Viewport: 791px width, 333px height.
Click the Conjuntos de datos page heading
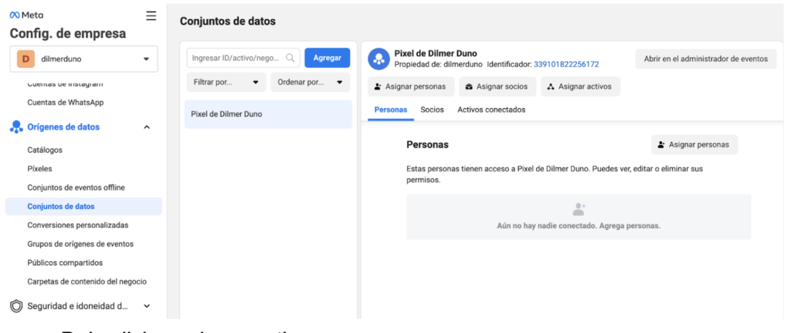point(228,21)
